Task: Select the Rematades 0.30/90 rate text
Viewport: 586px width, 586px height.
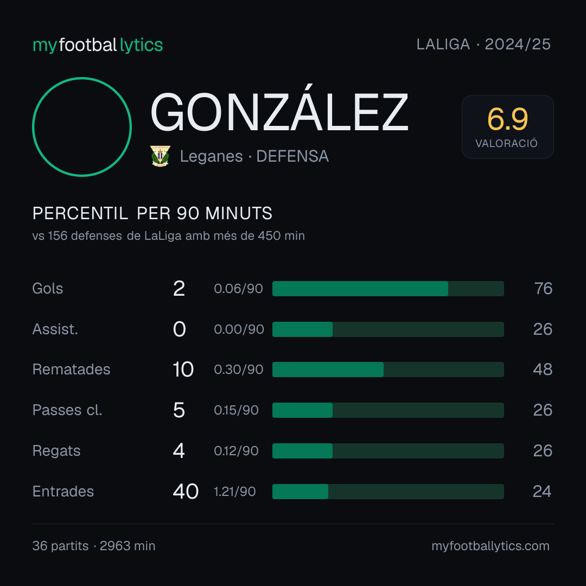Action: coord(238,370)
